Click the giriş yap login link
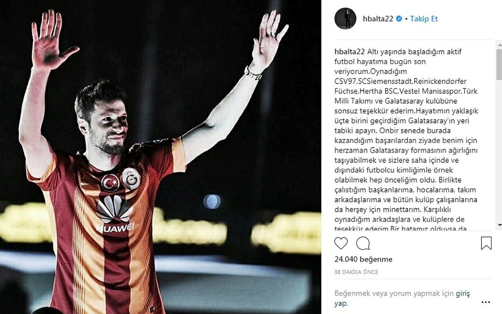Image resolution: width=502 pixels, height=314 pixels. tap(402, 298)
